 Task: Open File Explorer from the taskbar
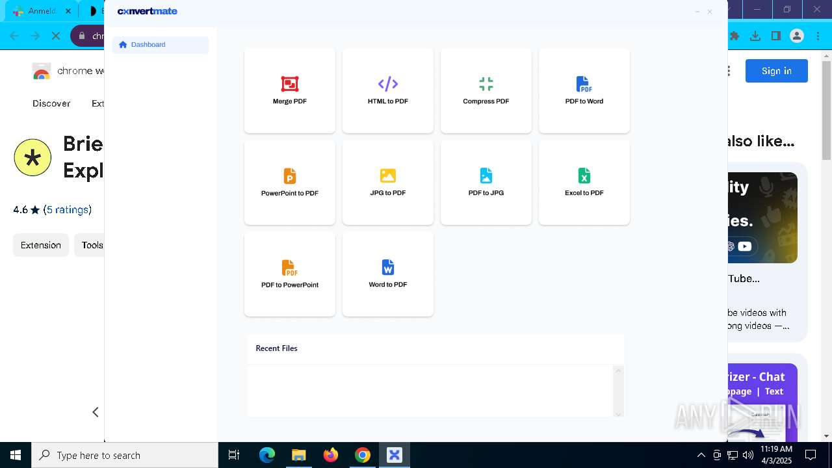tap(298, 455)
